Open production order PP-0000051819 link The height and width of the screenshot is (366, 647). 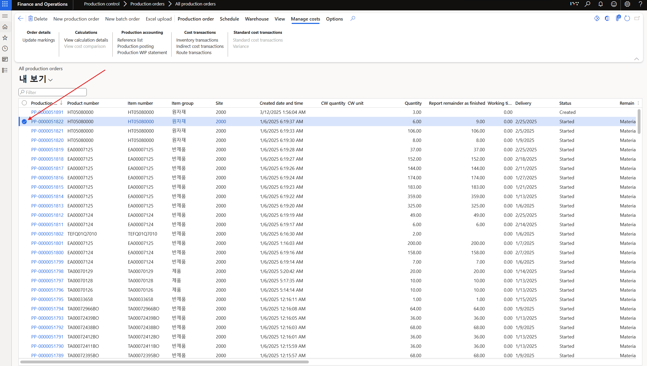47,150
